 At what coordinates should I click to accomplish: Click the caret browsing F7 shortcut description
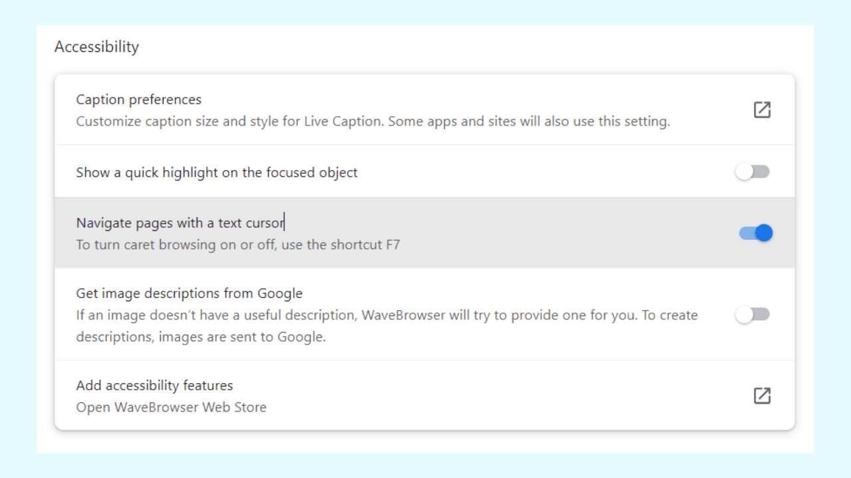pos(237,244)
